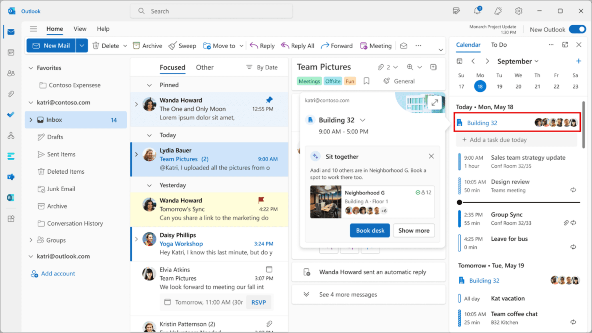The width and height of the screenshot is (592, 333).
Task: View attachments via the paperclip sidebar icon
Action: coord(11,94)
